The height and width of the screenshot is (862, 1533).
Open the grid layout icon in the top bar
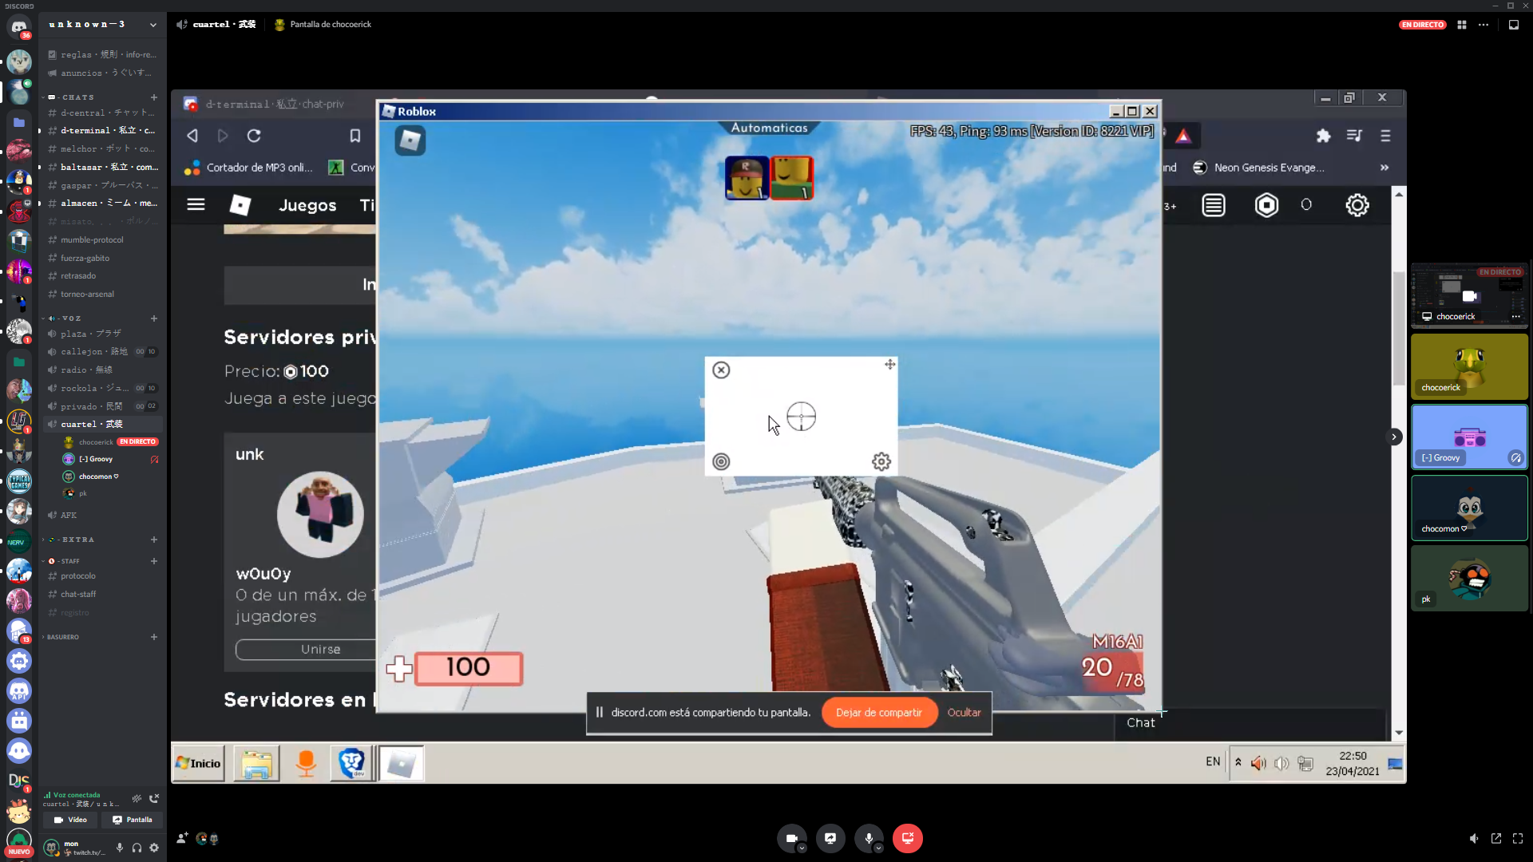click(x=1462, y=25)
